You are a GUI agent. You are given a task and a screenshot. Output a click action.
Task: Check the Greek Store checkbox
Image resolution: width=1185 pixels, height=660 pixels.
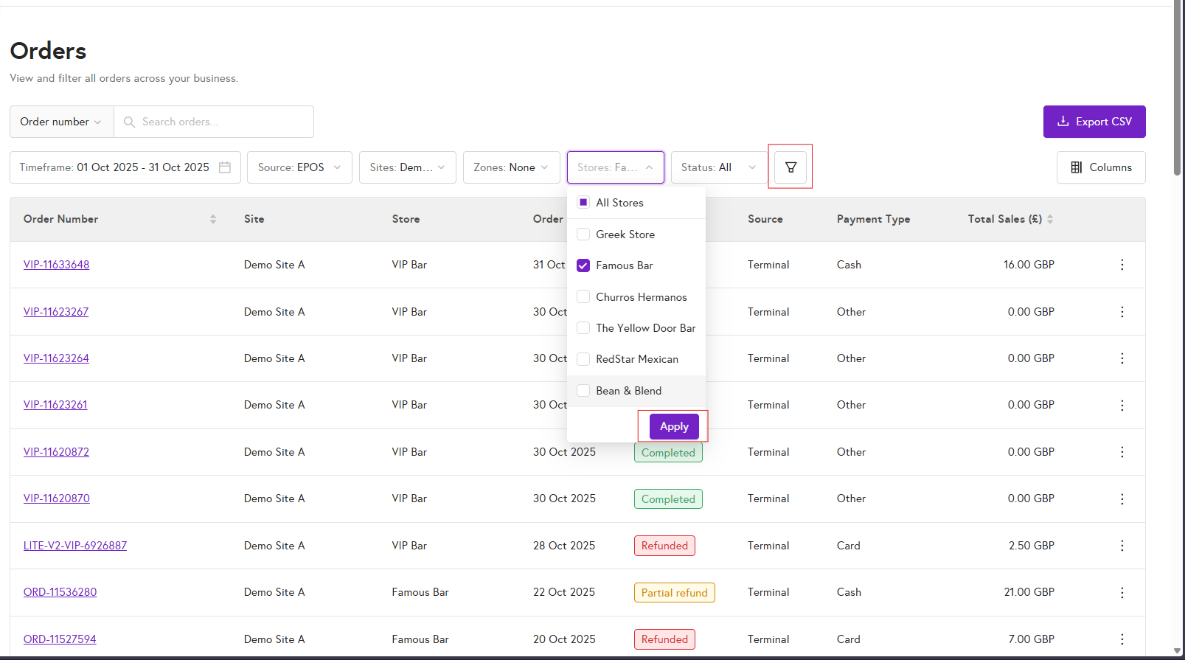pos(583,235)
